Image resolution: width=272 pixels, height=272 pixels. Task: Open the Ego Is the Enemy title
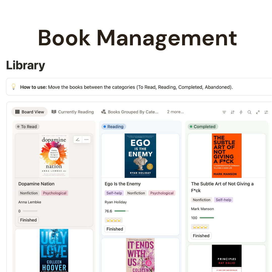[123, 184]
